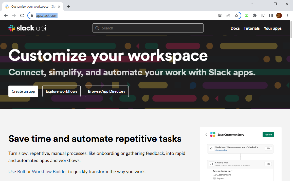Click the Create an app button
The width and height of the screenshot is (293, 181).
point(23,91)
